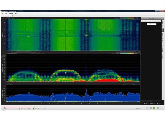Viewport: 166px width, 125px height.
Task: Click the Chanalyzer app icon in title bar
Action: (x=1, y=11)
